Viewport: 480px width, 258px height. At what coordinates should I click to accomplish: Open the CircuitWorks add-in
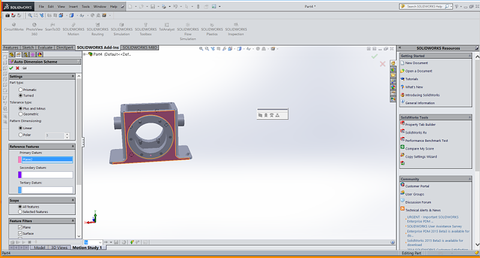coord(14,27)
